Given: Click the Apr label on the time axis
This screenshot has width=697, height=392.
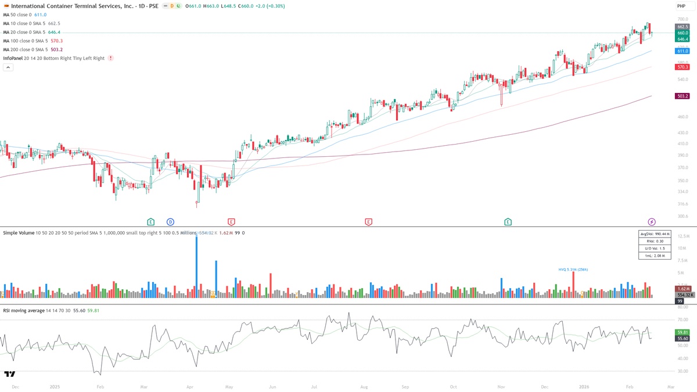Looking at the screenshot, I should pos(189,386).
